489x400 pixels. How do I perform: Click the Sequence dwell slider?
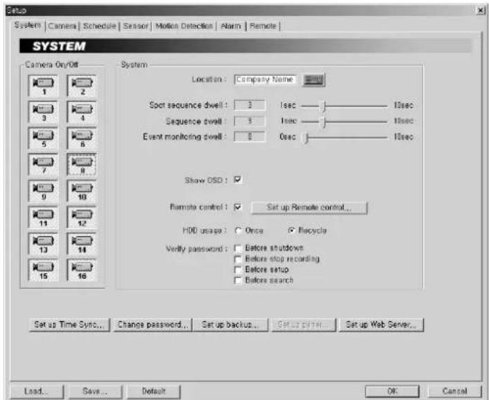pyautogui.click(x=344, y=122)
